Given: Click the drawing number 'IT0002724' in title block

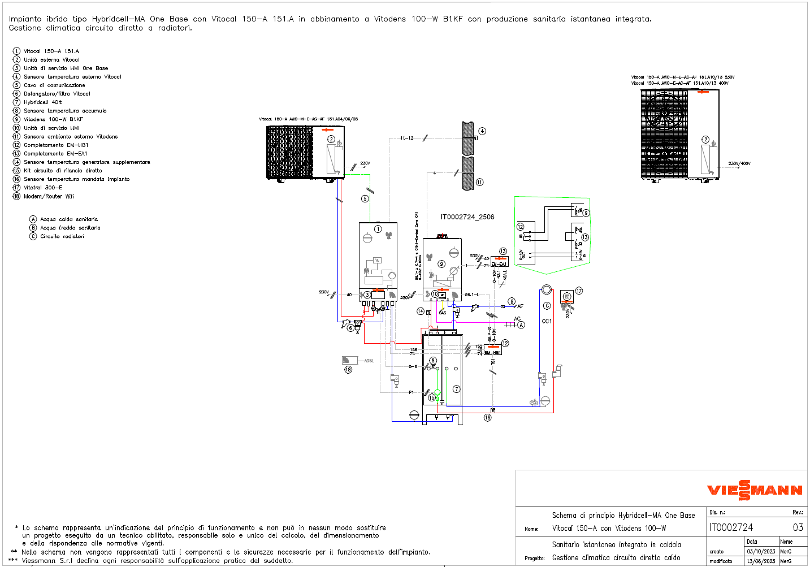Looking at the screenshot, I should 731,527.
